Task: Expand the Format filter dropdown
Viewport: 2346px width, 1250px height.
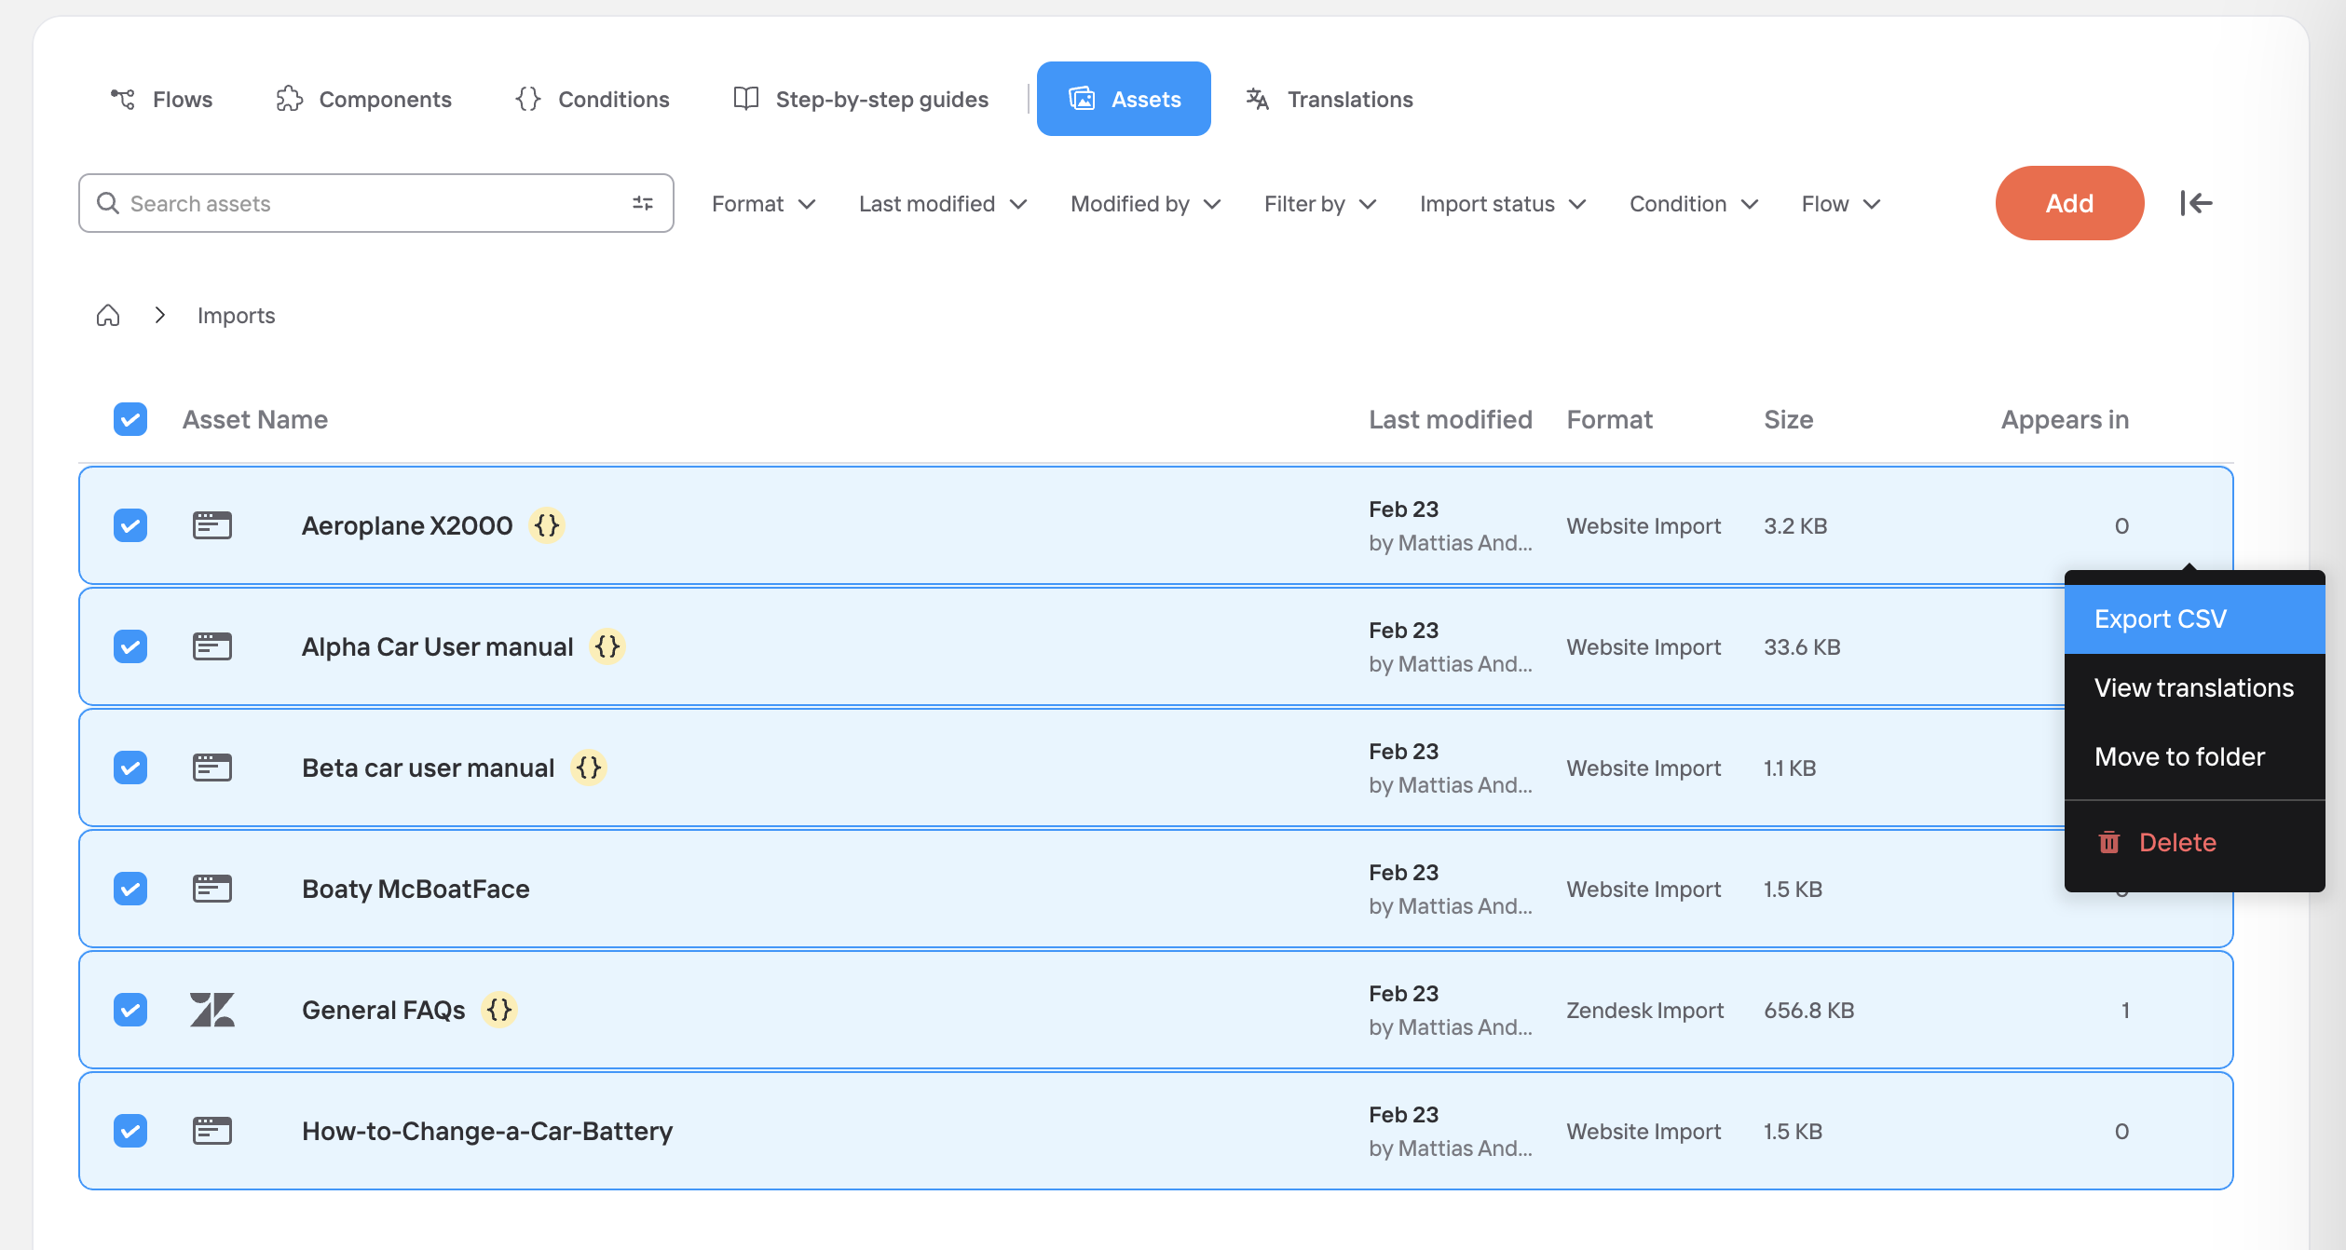Action: click(x=763, y=204)
